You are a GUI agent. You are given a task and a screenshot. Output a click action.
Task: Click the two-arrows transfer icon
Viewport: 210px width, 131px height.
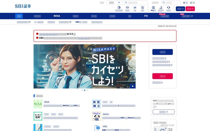(135, 8)
